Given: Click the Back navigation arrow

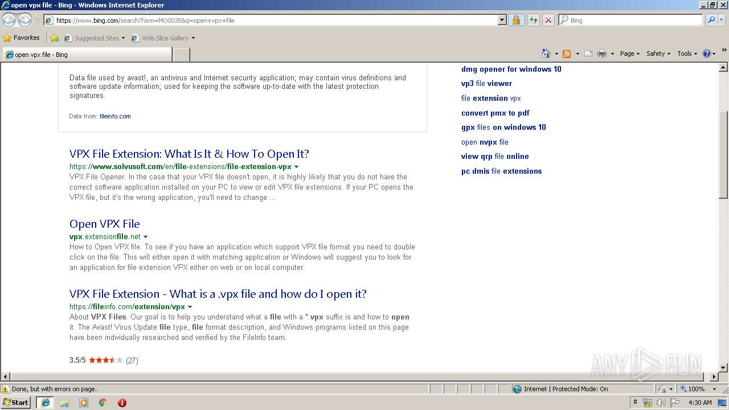Looking at the screenshot, I should click(x=9, y=20).
